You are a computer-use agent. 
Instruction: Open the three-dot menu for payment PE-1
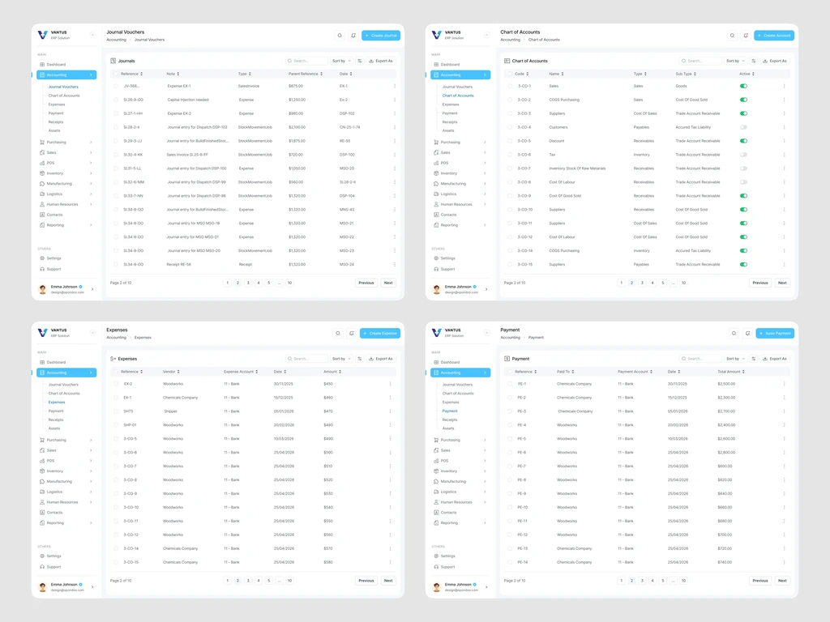784,383
